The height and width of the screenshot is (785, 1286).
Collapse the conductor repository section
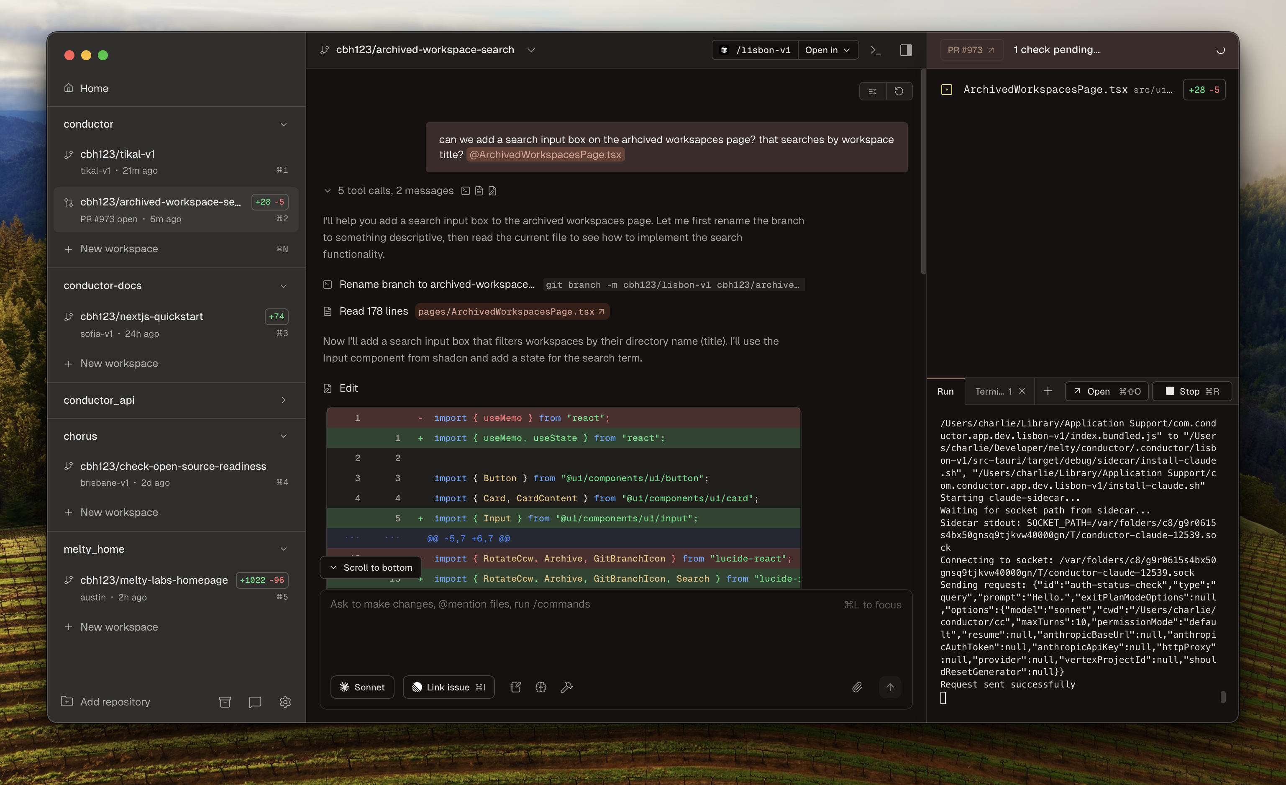tap(283, 124)
